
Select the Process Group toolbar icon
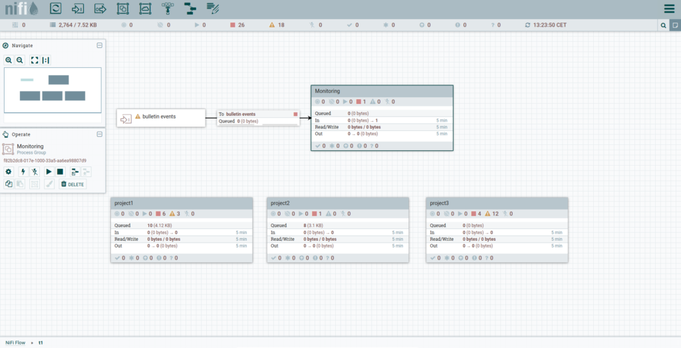coord(123,8)
